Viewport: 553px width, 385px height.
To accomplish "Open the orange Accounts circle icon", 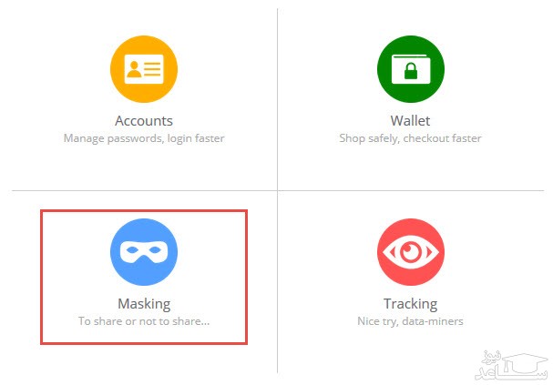I will 144,69.
